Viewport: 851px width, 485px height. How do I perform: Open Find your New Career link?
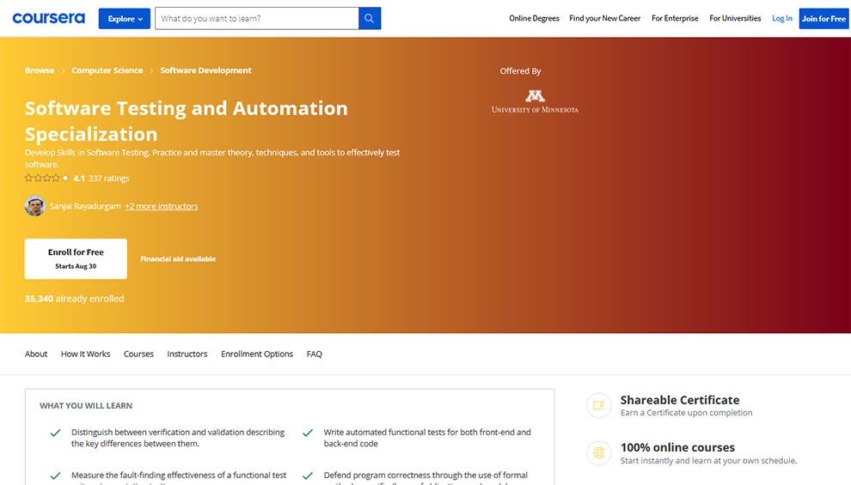604,18
